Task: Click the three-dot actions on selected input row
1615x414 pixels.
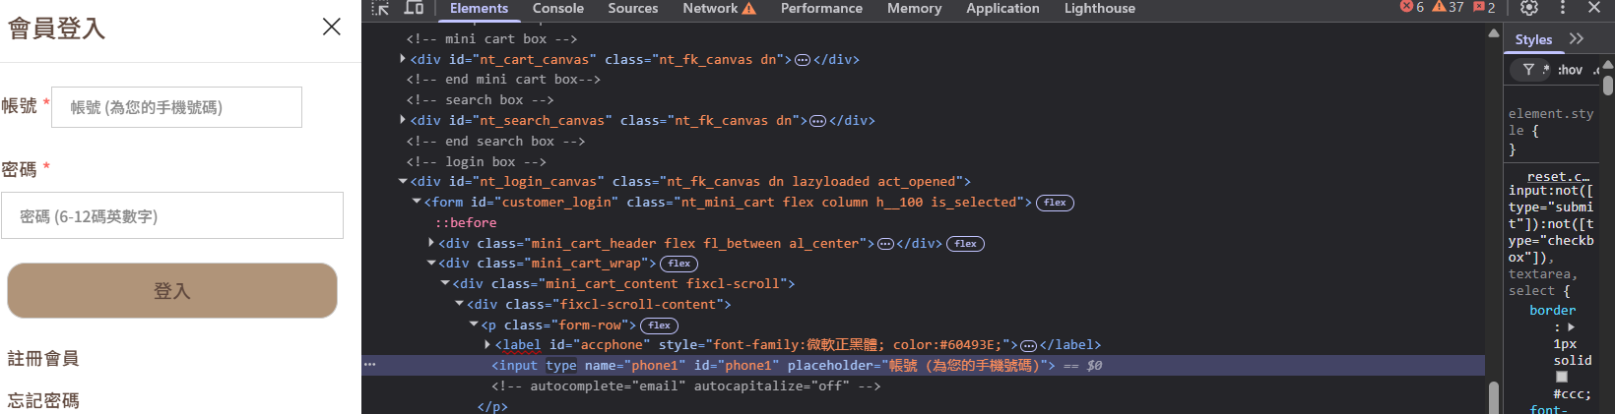Action: coord(370,365)
